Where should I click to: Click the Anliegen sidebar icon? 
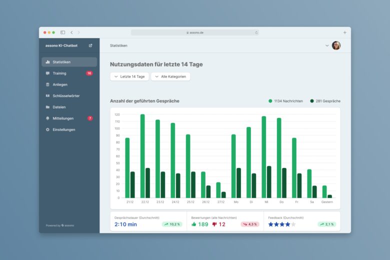pos(47,84)
